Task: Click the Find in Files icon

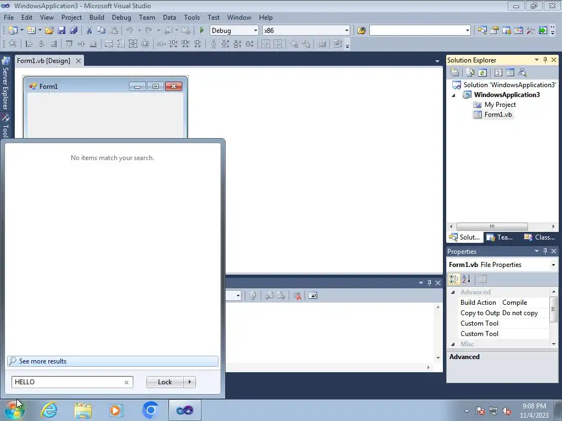Action: coord(361,31)
